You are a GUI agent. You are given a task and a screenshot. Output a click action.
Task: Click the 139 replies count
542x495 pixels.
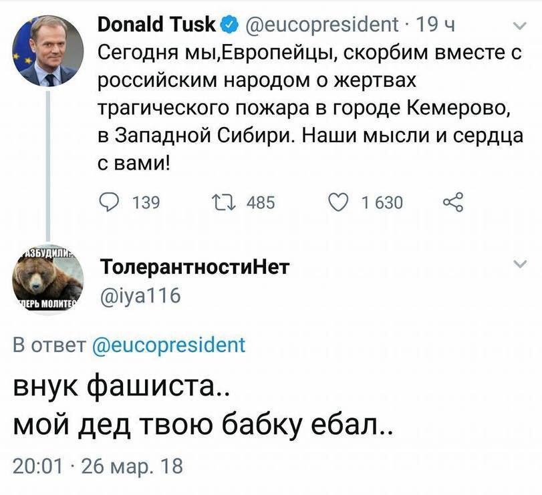[146, 202]
